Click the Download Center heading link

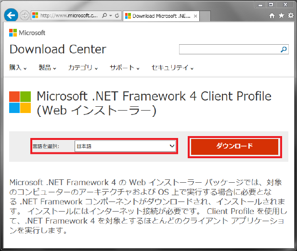click(58, 49)
